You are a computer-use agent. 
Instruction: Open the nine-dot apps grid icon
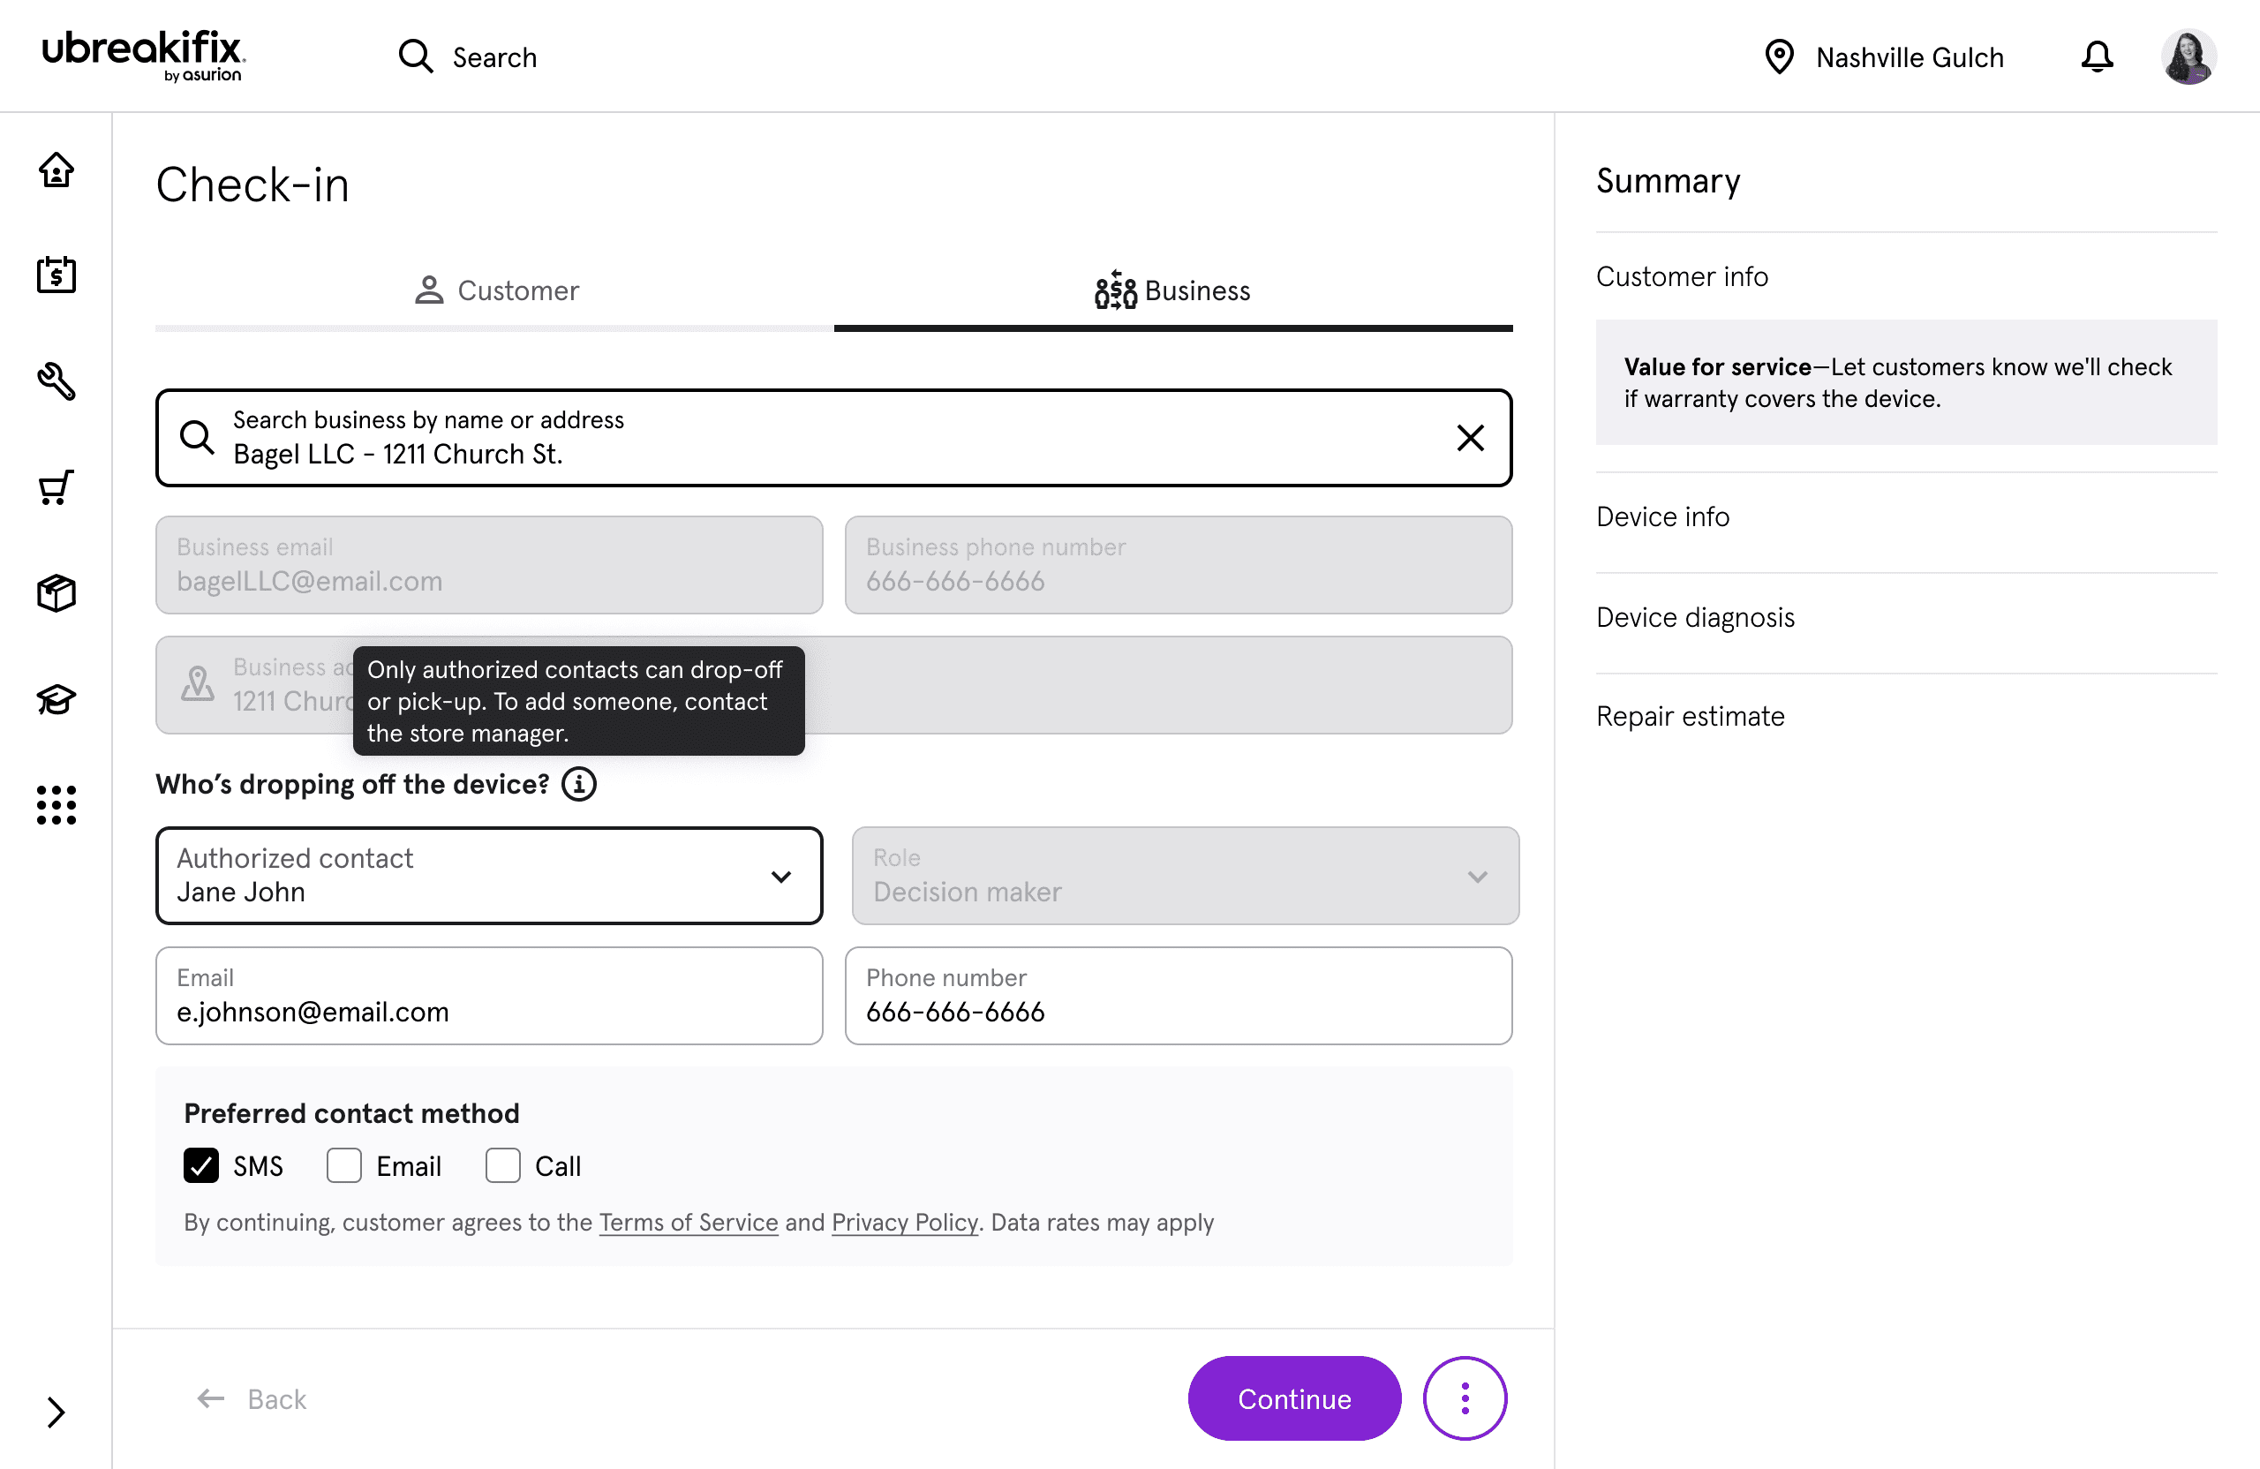[56, 805]
